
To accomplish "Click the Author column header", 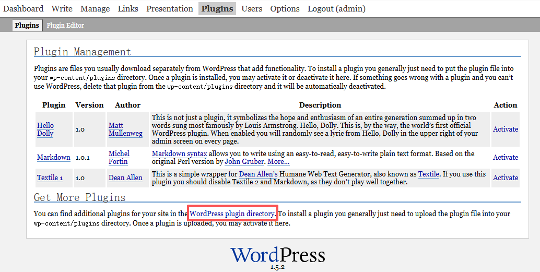I will (x=128, y=105).
